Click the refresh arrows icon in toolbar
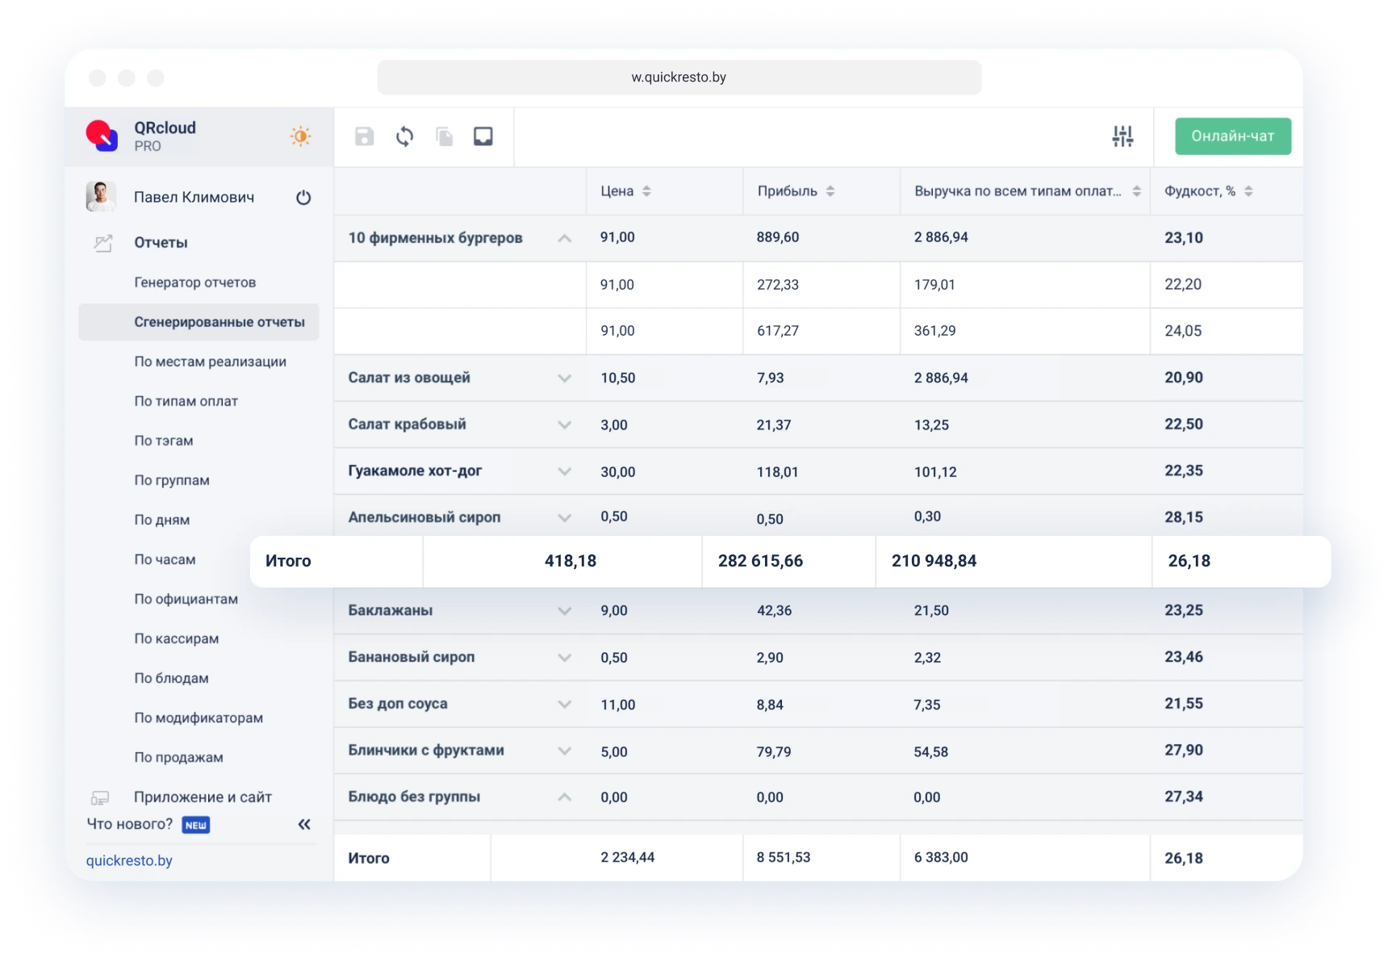Image resolution: width=1396 pixels, height=962 pixels. (404, 136)
